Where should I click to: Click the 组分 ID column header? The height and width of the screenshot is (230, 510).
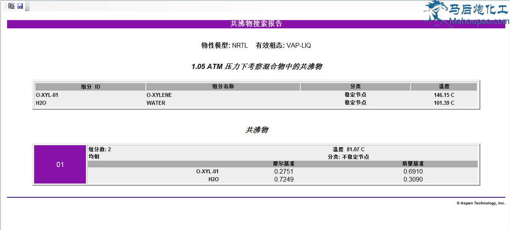pyautogui.click(x=90, y=87)
